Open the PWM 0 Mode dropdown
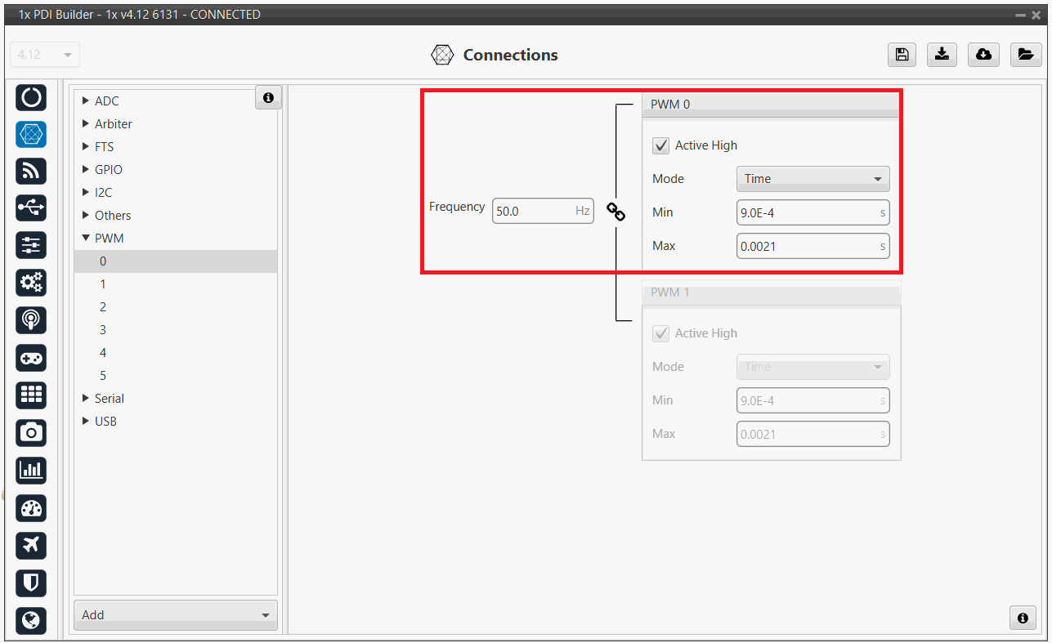Image resolution: width=1052 pixels, height=643 pixels. point(813,179)
